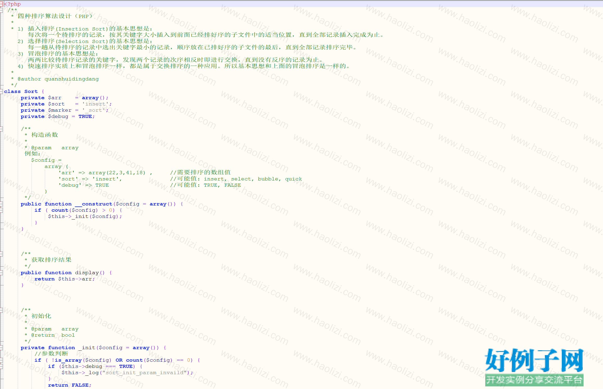Click the "'arr' => array(22,3,41,18)" example line

click(x=105, y=173)
